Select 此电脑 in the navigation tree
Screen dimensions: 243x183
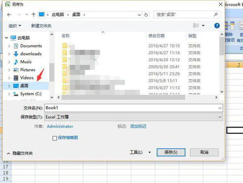pyautogui.click(x=23, y=38)
